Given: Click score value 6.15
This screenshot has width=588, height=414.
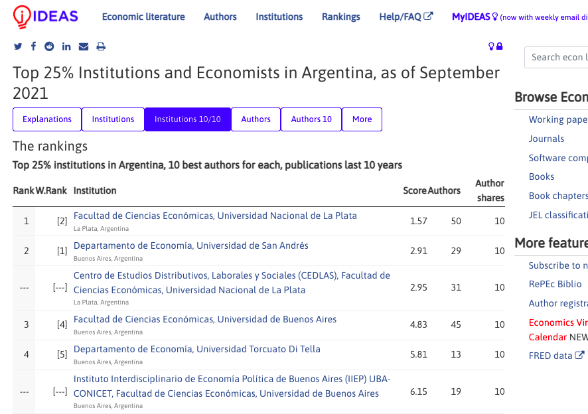Looking at the screenshot, I should pyautogui.click(x=419, y=391).
